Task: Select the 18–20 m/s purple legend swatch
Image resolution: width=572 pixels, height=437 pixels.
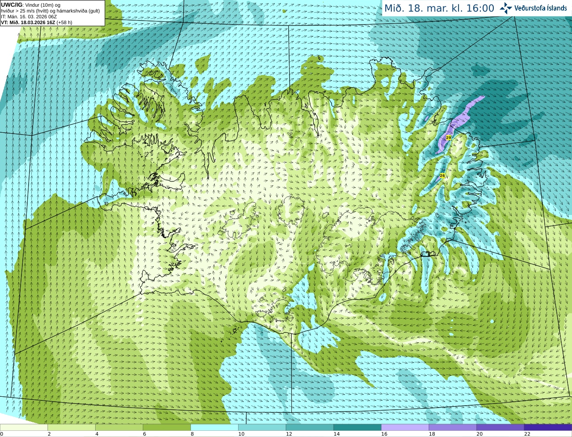Action: tap(453, 427)
